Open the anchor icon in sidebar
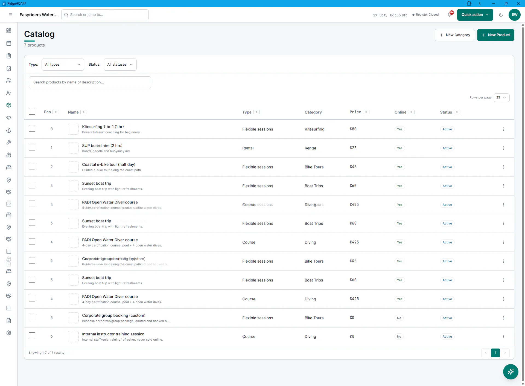525x386 pixels. coord(9,130)
